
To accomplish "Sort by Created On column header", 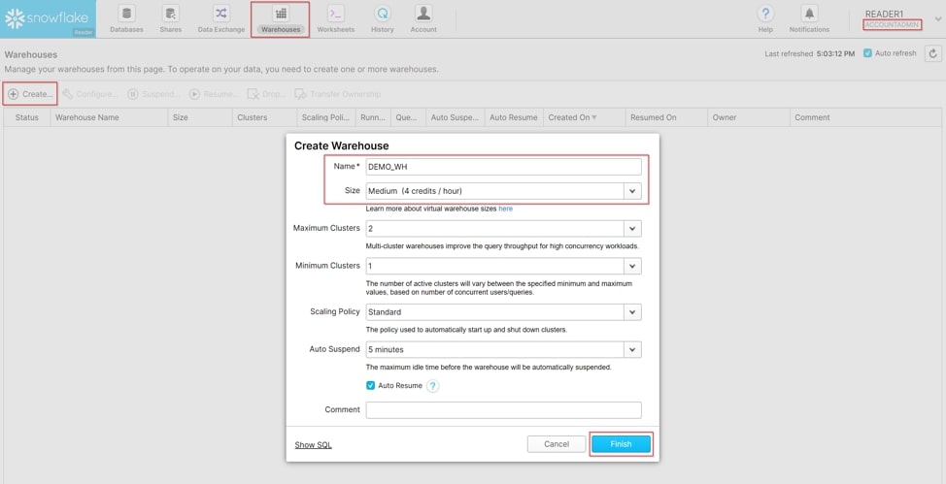I will pyautogui.click(x=584, y=117).
